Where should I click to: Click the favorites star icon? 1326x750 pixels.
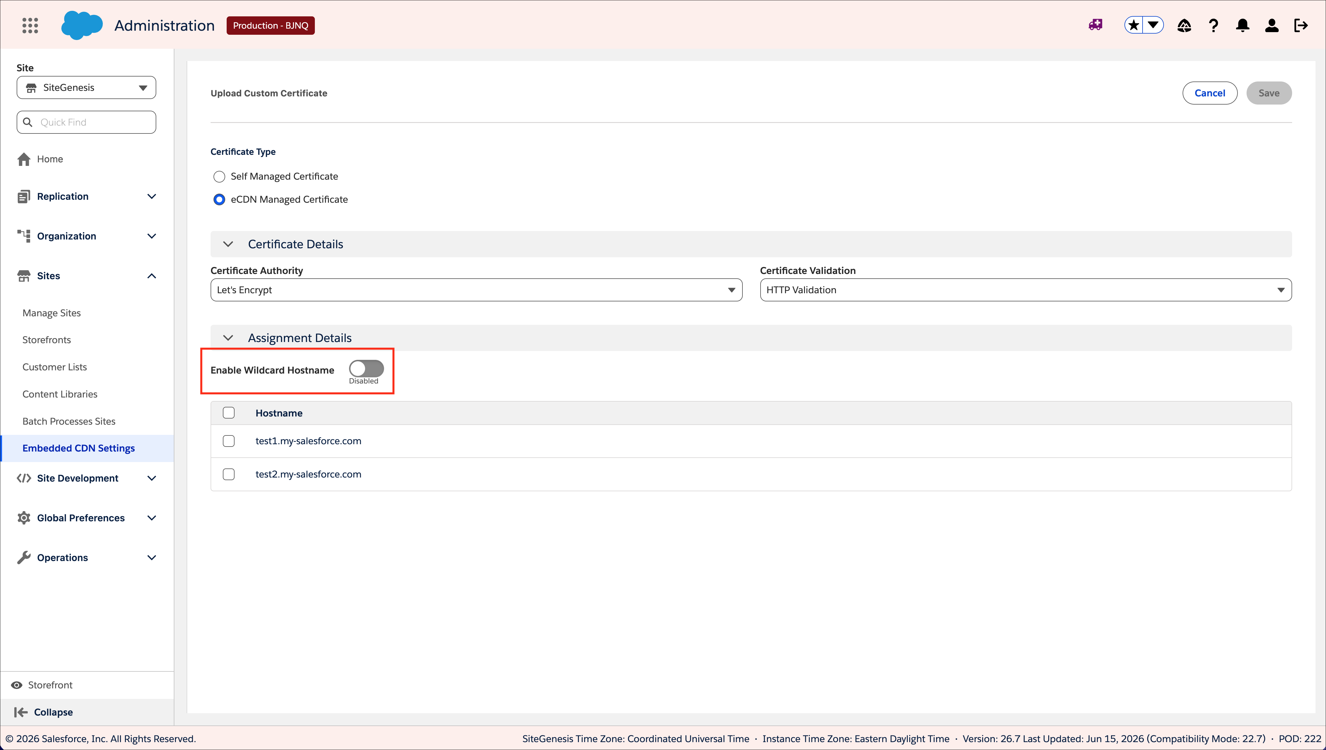(1133, 25)
